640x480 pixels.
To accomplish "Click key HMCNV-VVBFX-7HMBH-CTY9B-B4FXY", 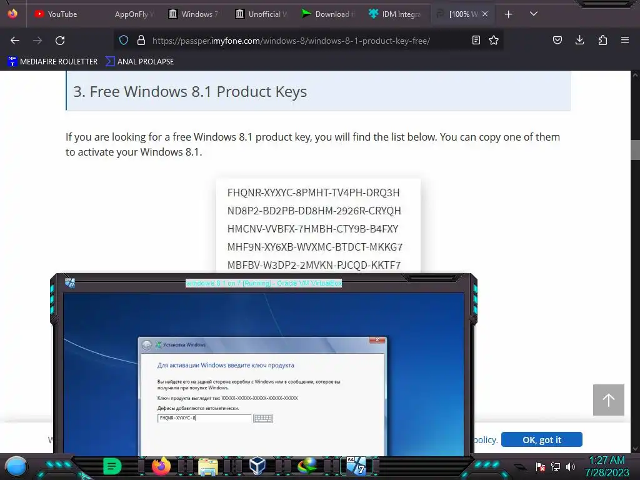I will [312, 229].
